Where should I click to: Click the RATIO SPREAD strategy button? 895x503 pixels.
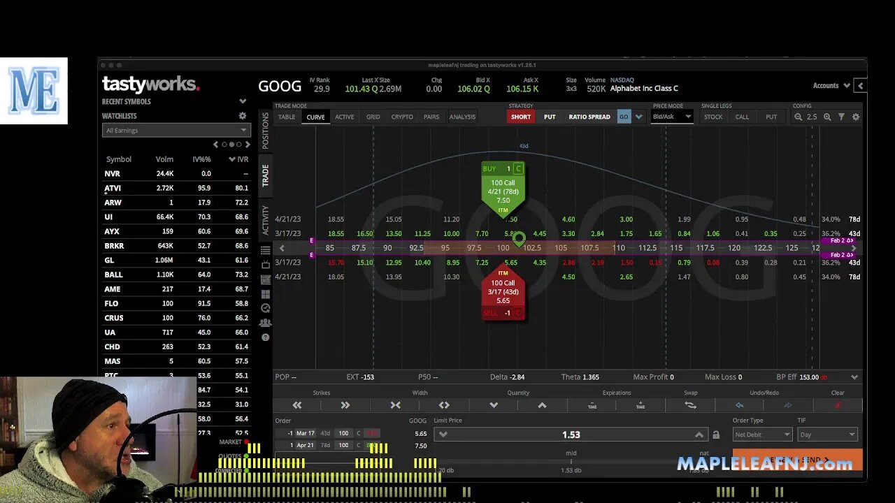589,117
